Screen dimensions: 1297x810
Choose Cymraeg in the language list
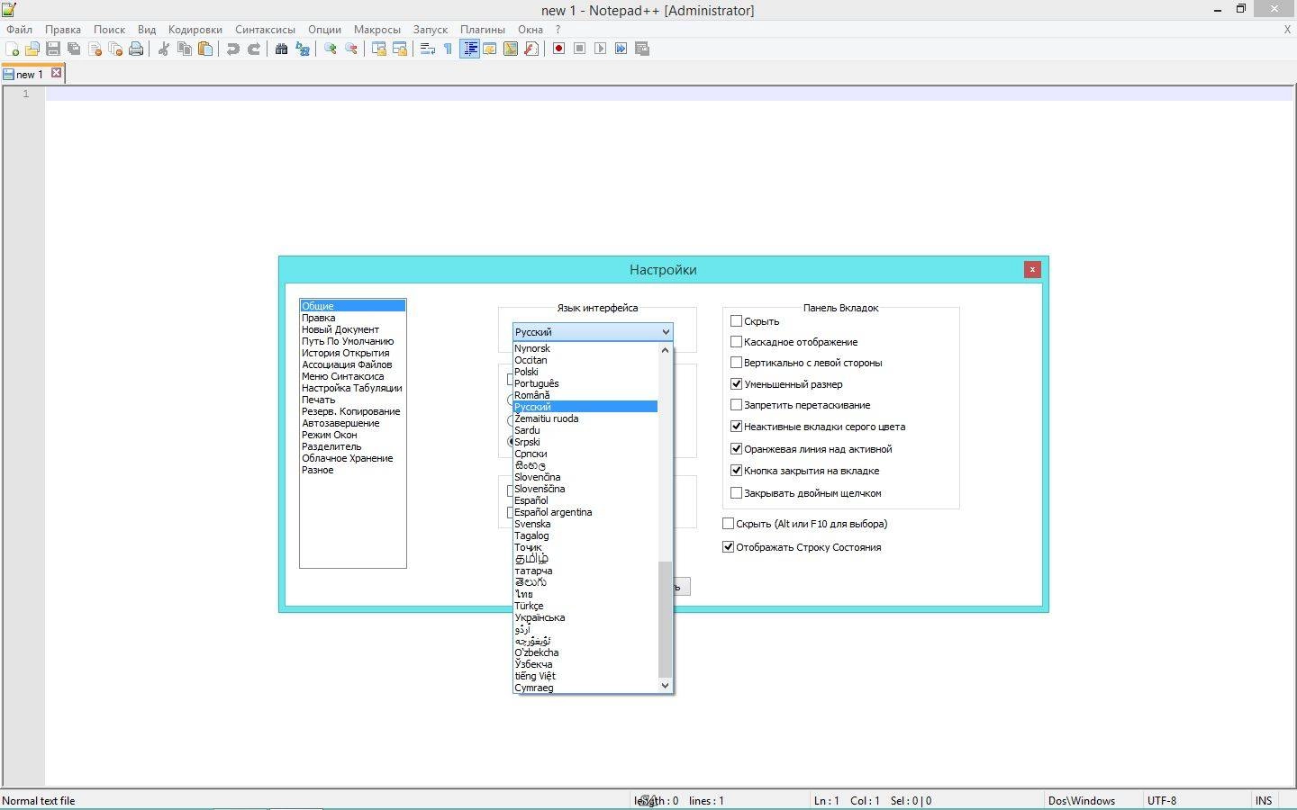pos(585,688)
